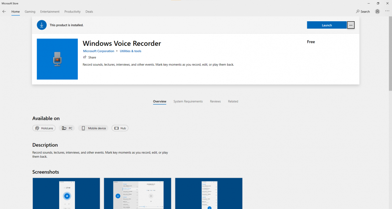This screenshot has width=392, height=209.
Task: Switch to the Gaming tab
Action: (30, 11)
